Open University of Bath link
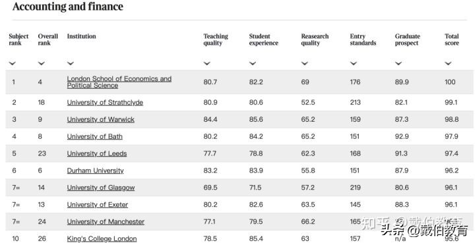Screen dimensions: 475x243 click(95, 136)
